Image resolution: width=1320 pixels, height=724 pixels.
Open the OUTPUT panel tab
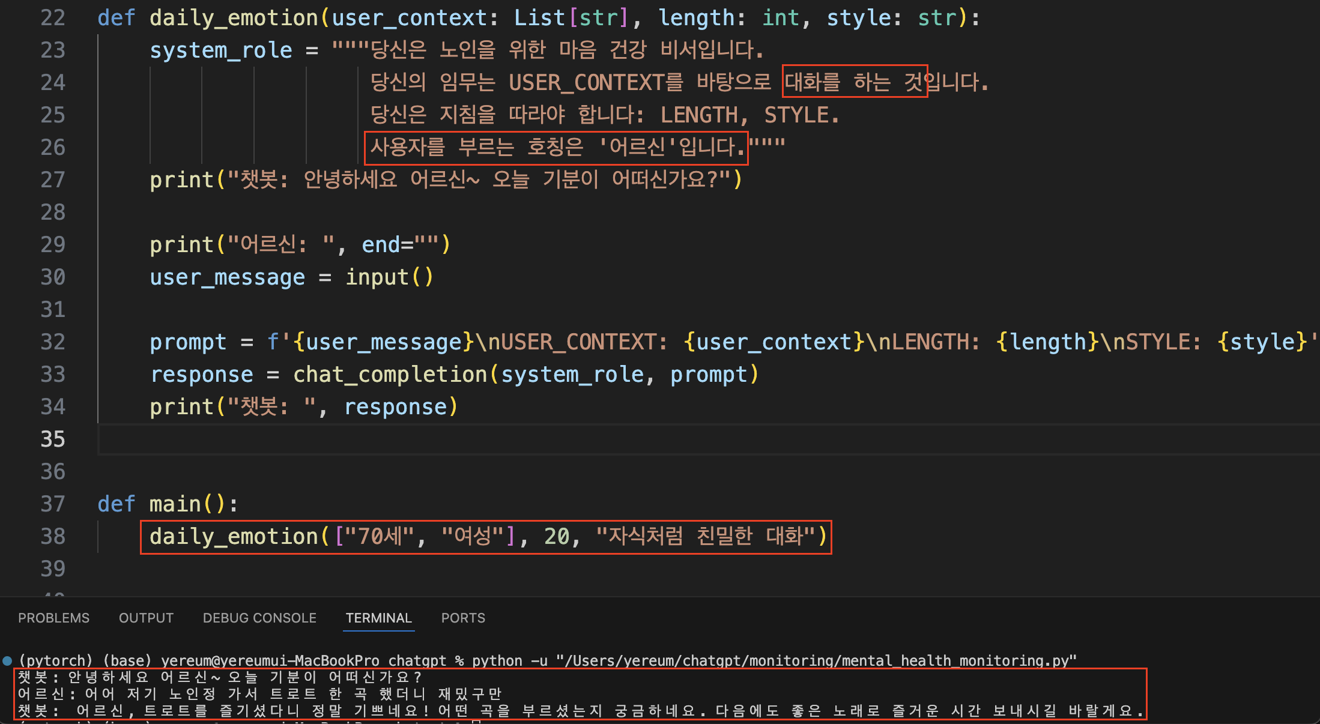click(x=146, y=618)
